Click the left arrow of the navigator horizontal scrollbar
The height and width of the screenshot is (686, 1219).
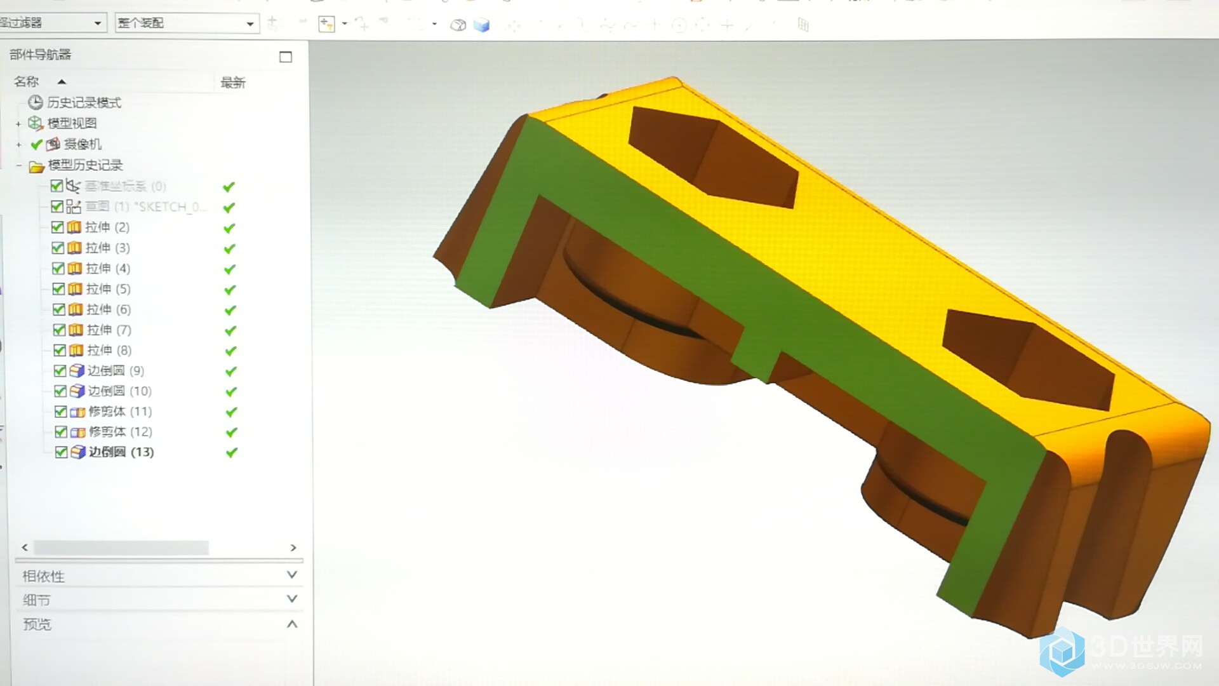click(x=25, y=548)
